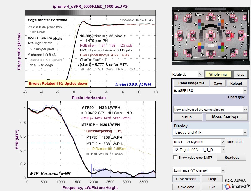Viewport: 251px width, 191px height.
Task: Click the Y-channel (YR 43) text
Action: pyautogui.click(x=42, y=55)
